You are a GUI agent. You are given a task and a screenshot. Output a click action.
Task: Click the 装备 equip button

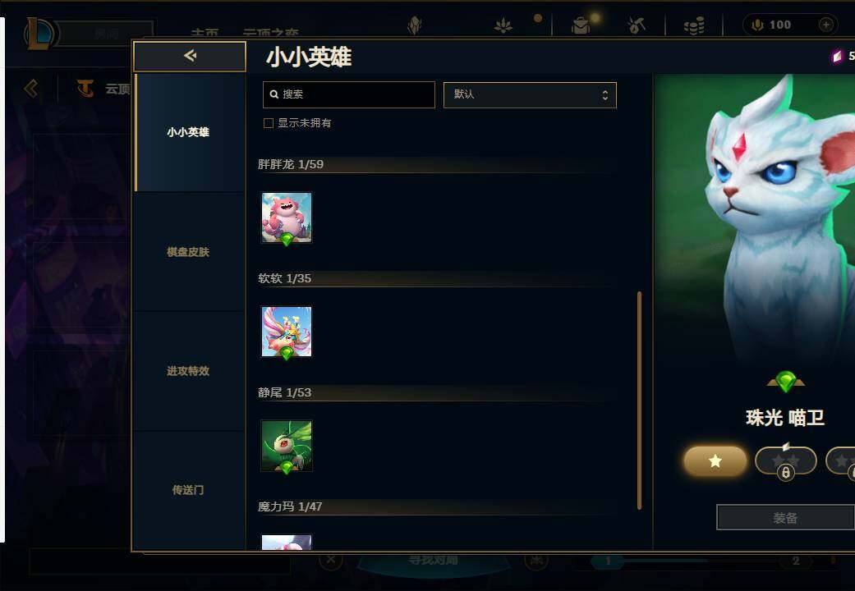pos(785,517)
